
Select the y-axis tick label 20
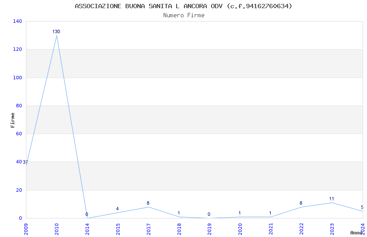coord(19,190)
